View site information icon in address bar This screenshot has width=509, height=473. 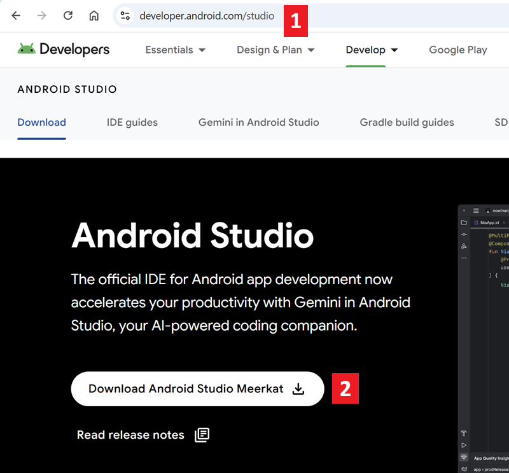pos(125,15)
